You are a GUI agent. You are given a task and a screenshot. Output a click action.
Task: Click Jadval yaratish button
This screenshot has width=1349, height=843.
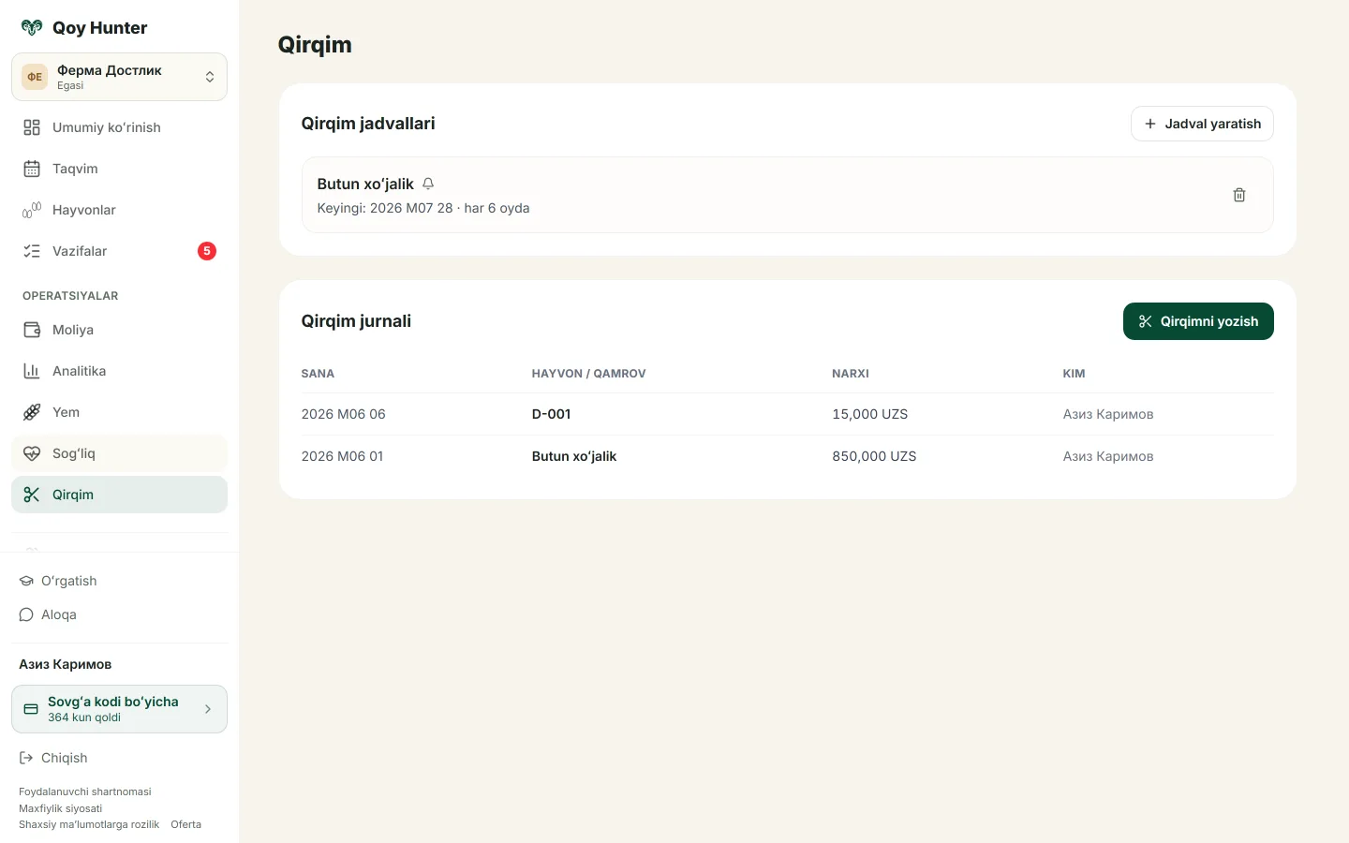(x=1202, y=124)
